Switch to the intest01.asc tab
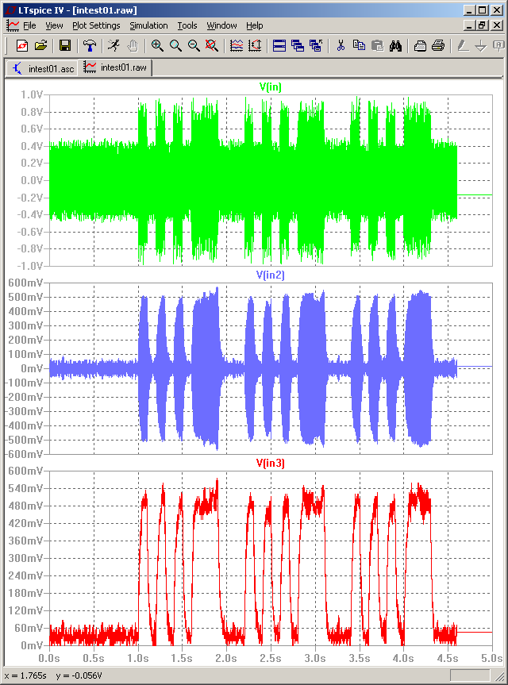Screen dimensions: 508x685 pyautogui.click(x=43, y=68)
